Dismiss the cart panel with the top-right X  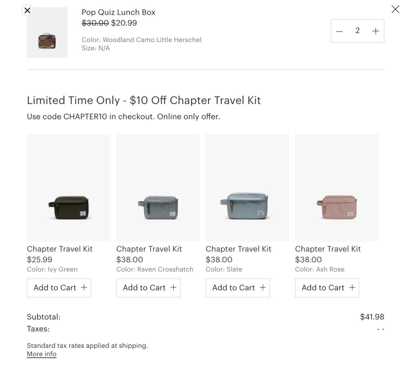tap(395, 9)
